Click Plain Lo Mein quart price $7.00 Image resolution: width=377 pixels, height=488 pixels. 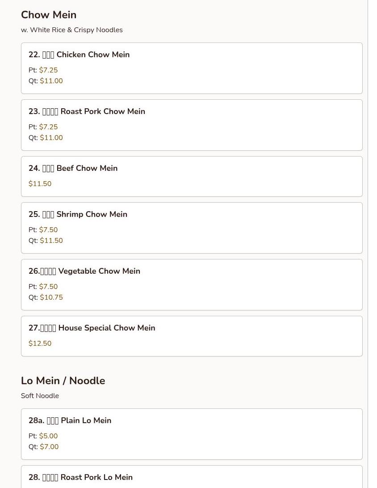click(49, 446)
